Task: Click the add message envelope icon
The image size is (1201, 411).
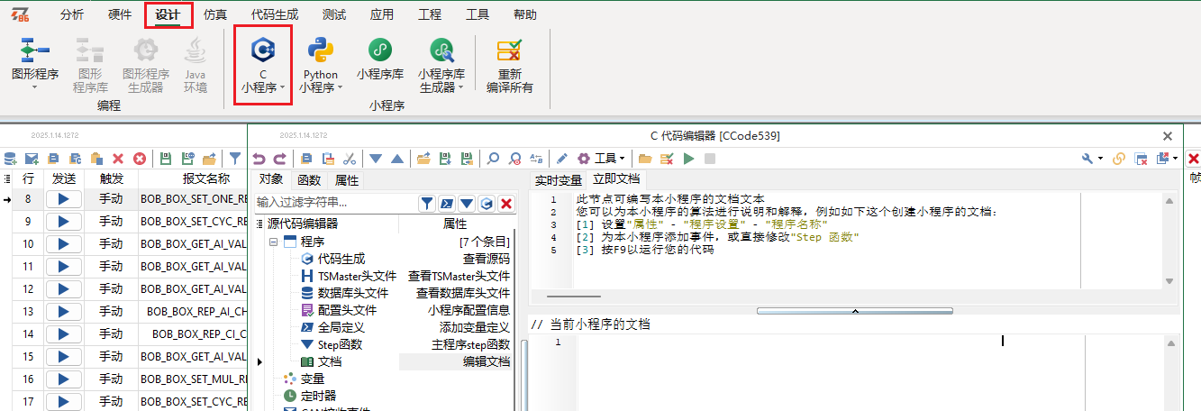Action: [32, 159]
